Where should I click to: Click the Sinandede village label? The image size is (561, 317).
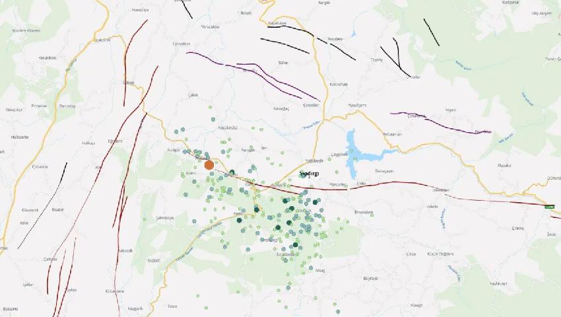click(x=286, y=254)
